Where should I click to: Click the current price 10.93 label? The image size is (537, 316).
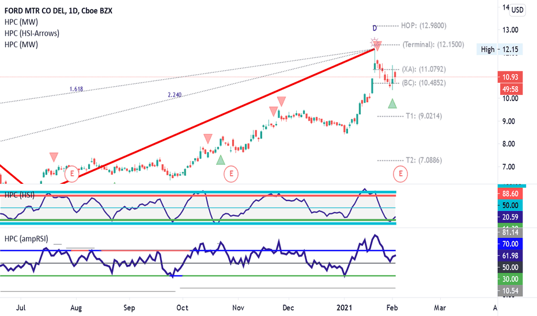[x=510, y=77]
